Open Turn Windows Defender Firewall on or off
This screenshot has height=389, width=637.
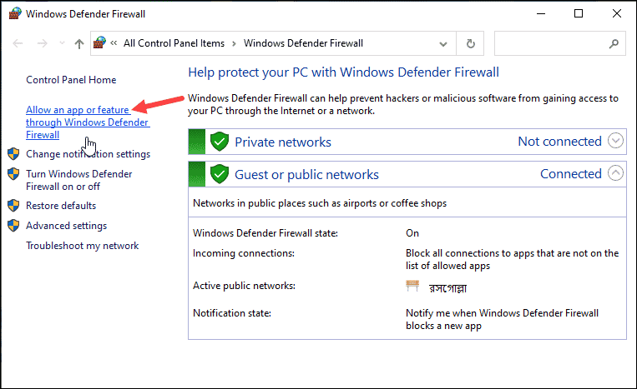[78, 180]
